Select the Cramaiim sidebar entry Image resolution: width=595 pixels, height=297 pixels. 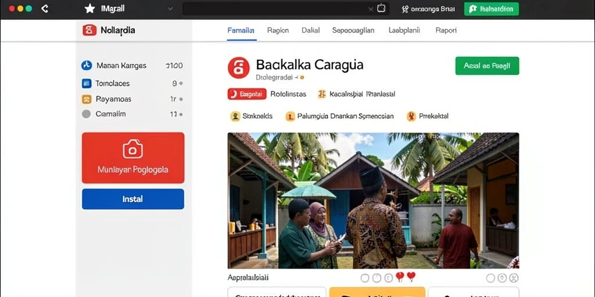pos(132,114)
